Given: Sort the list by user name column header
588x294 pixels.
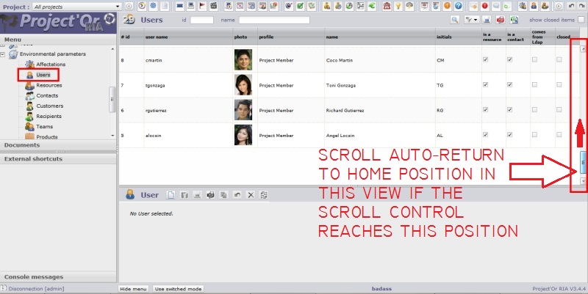Looking at the screenshot, I should tap(157, 36).
